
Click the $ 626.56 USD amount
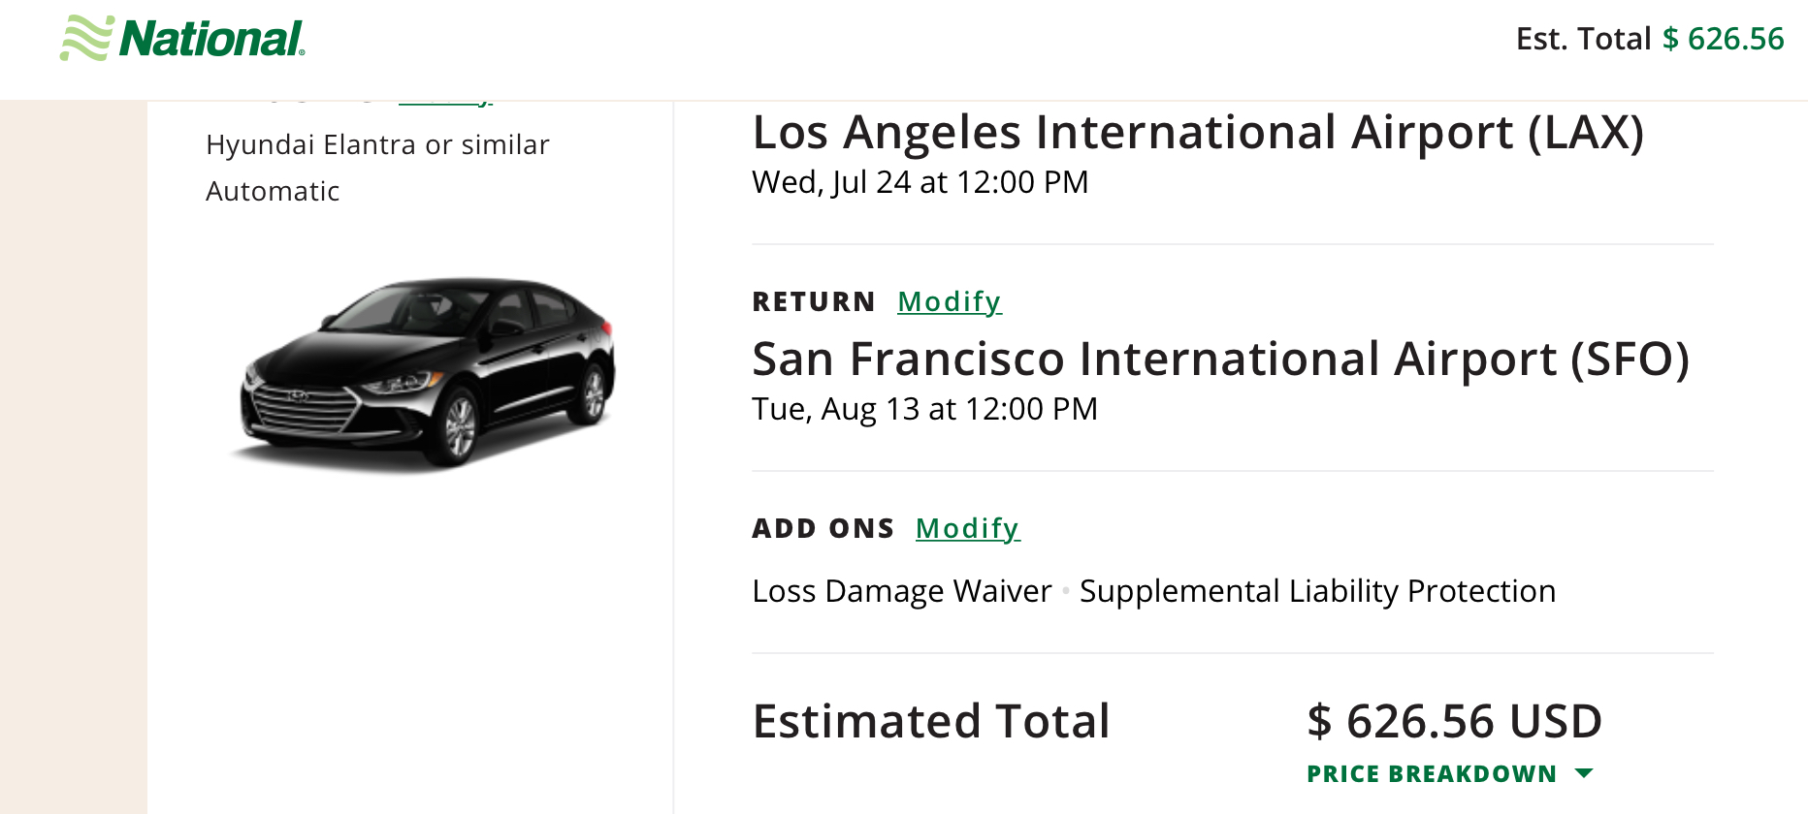coord(1454,721)
